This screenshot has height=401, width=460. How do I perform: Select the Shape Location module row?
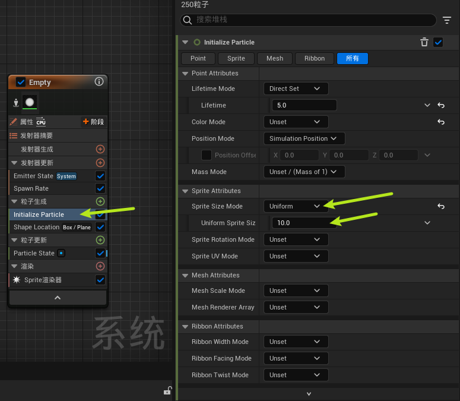(58, 227)
